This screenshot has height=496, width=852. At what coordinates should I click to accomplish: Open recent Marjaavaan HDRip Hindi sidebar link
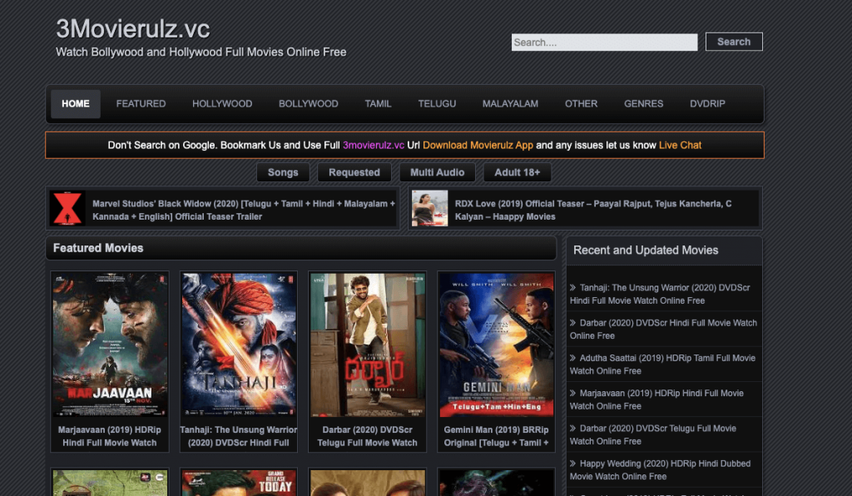tap(656, 399)
